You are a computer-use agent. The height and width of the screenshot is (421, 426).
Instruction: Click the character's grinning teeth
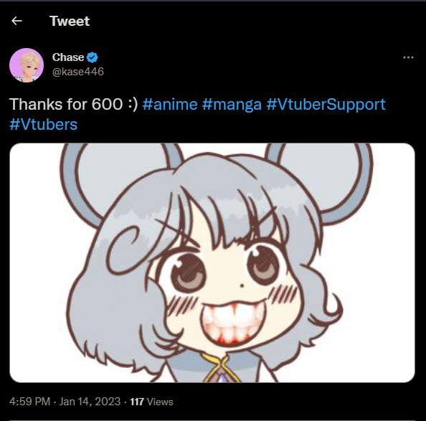[232, 321]
